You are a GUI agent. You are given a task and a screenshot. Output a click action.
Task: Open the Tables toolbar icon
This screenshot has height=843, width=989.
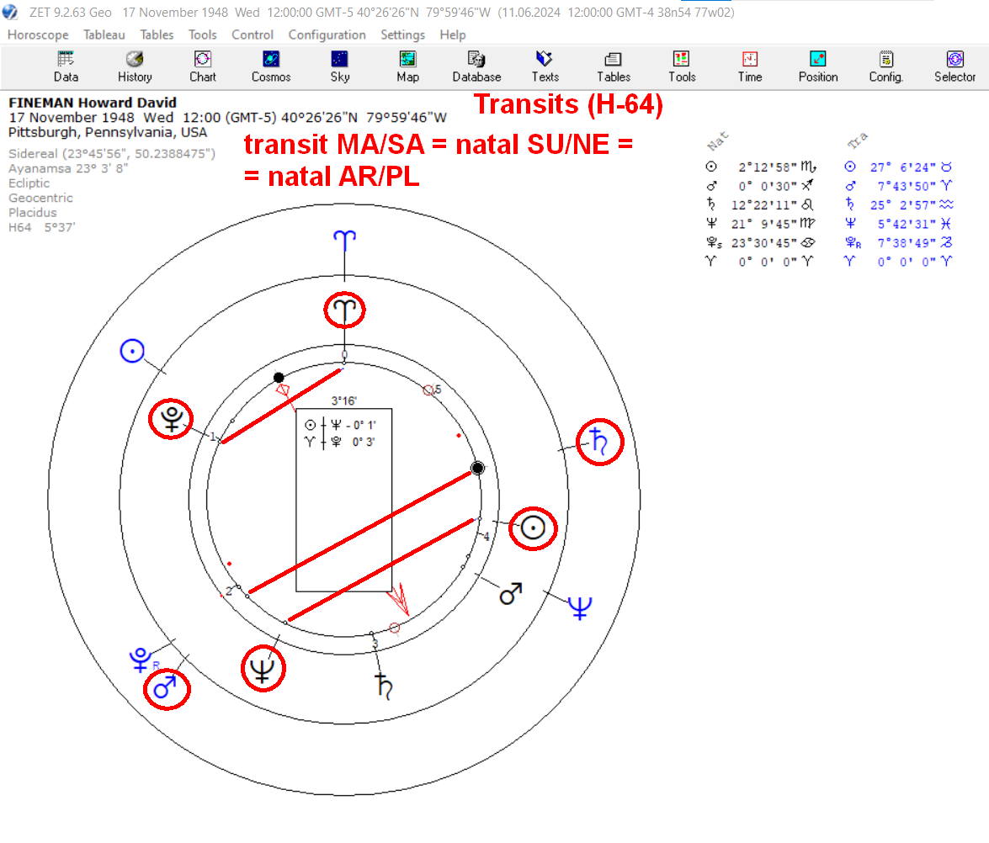(x=613, y=66)
